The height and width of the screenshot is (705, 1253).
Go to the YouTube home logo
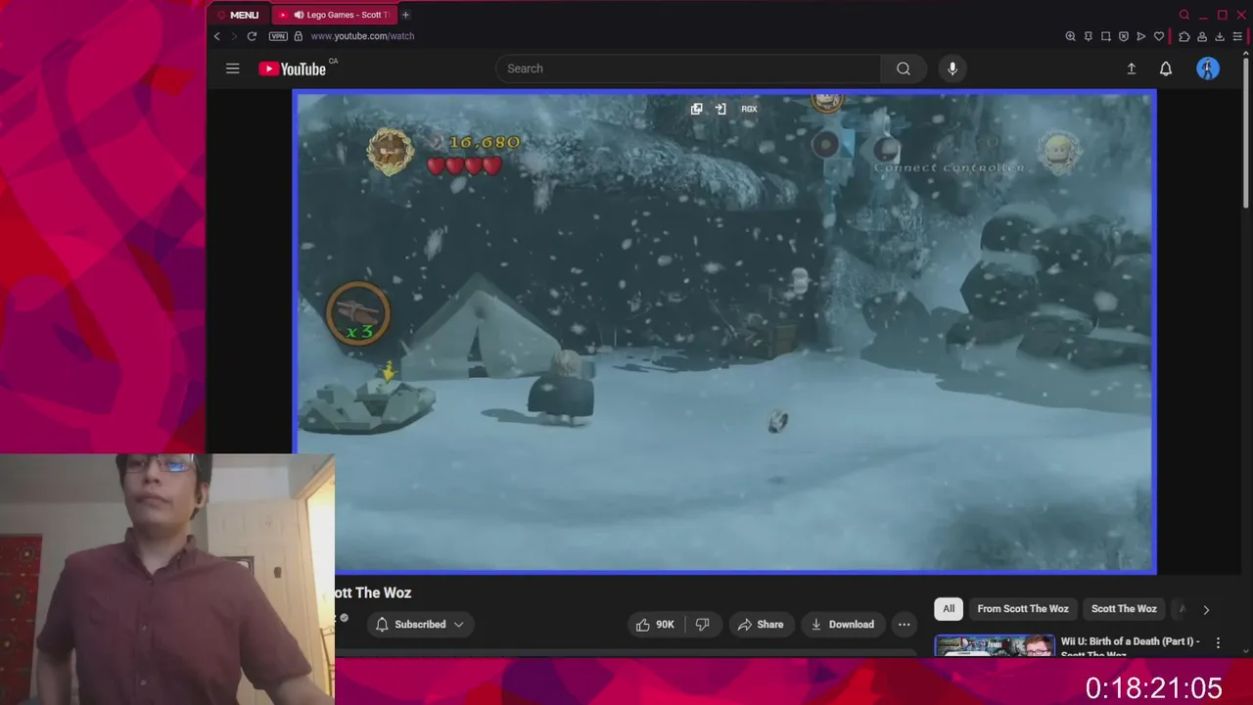tap(293, 69)
